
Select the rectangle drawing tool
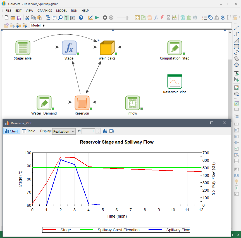click(237, 46)
